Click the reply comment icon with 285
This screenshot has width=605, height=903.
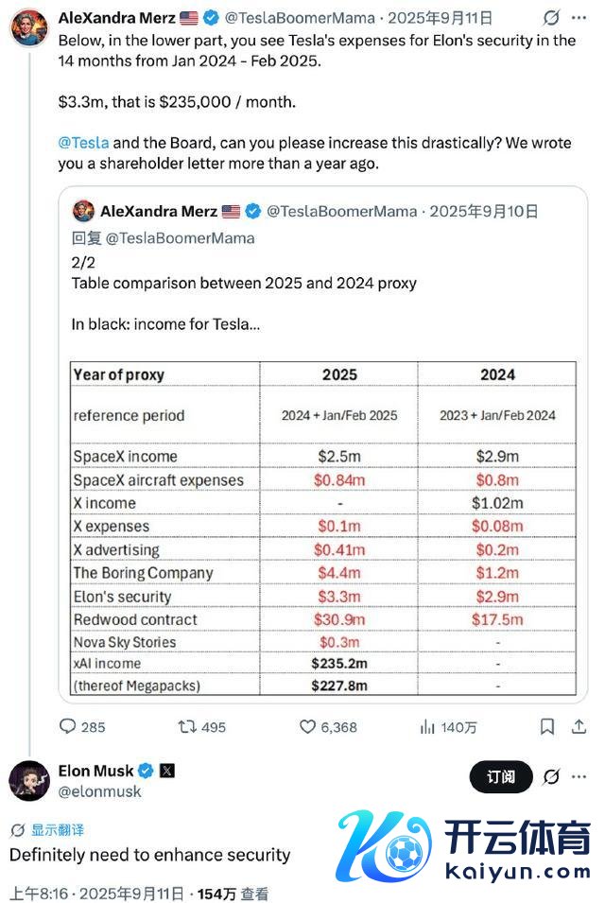pos(68,726)
